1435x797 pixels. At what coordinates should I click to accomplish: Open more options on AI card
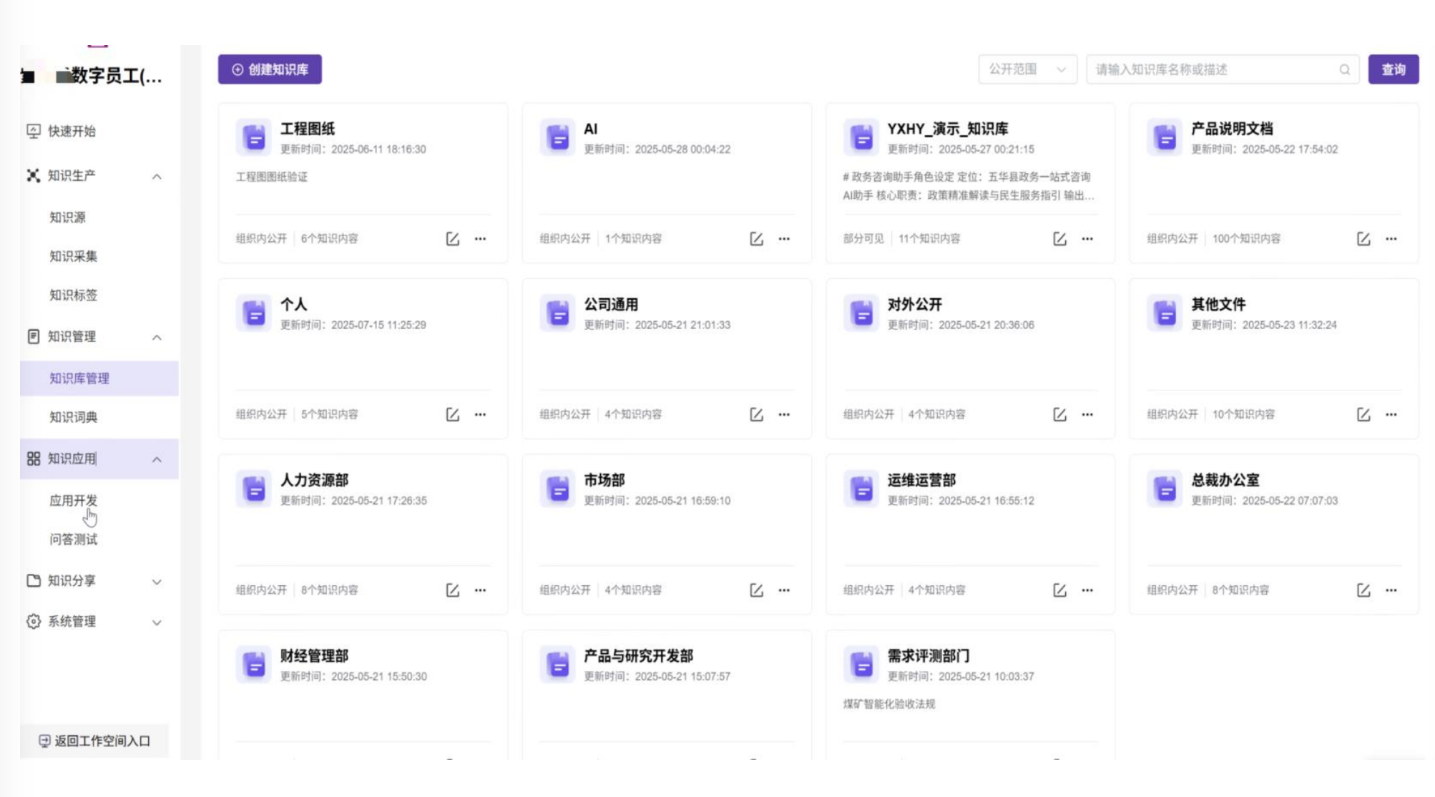point(784,239)
